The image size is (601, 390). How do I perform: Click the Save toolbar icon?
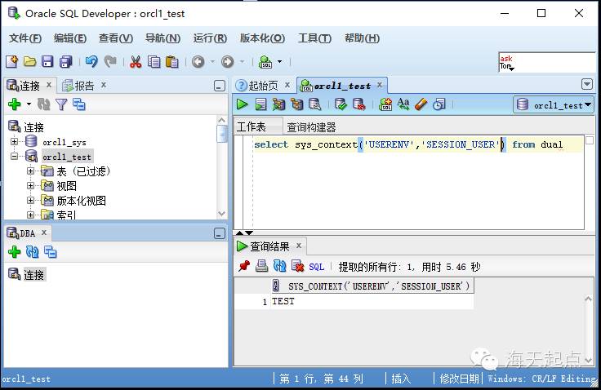(x=47, y=61)
